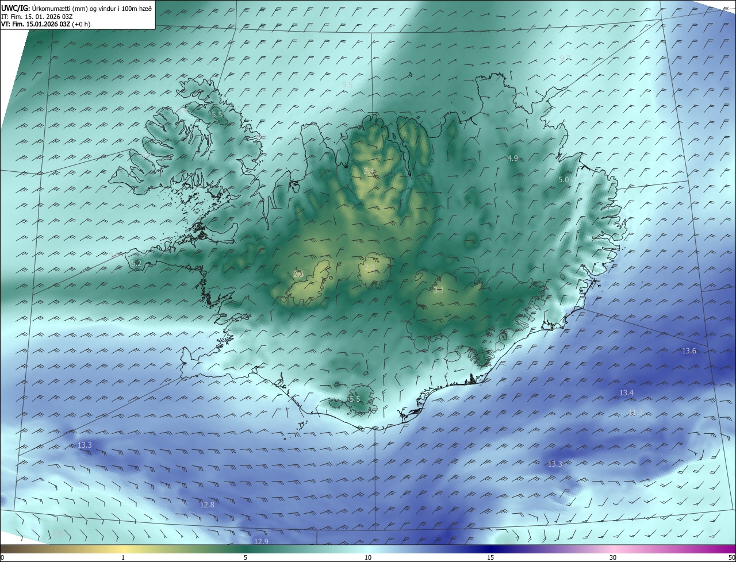Select the 13.6 value label over the sea
736x562 pixels.
point(689,351)
